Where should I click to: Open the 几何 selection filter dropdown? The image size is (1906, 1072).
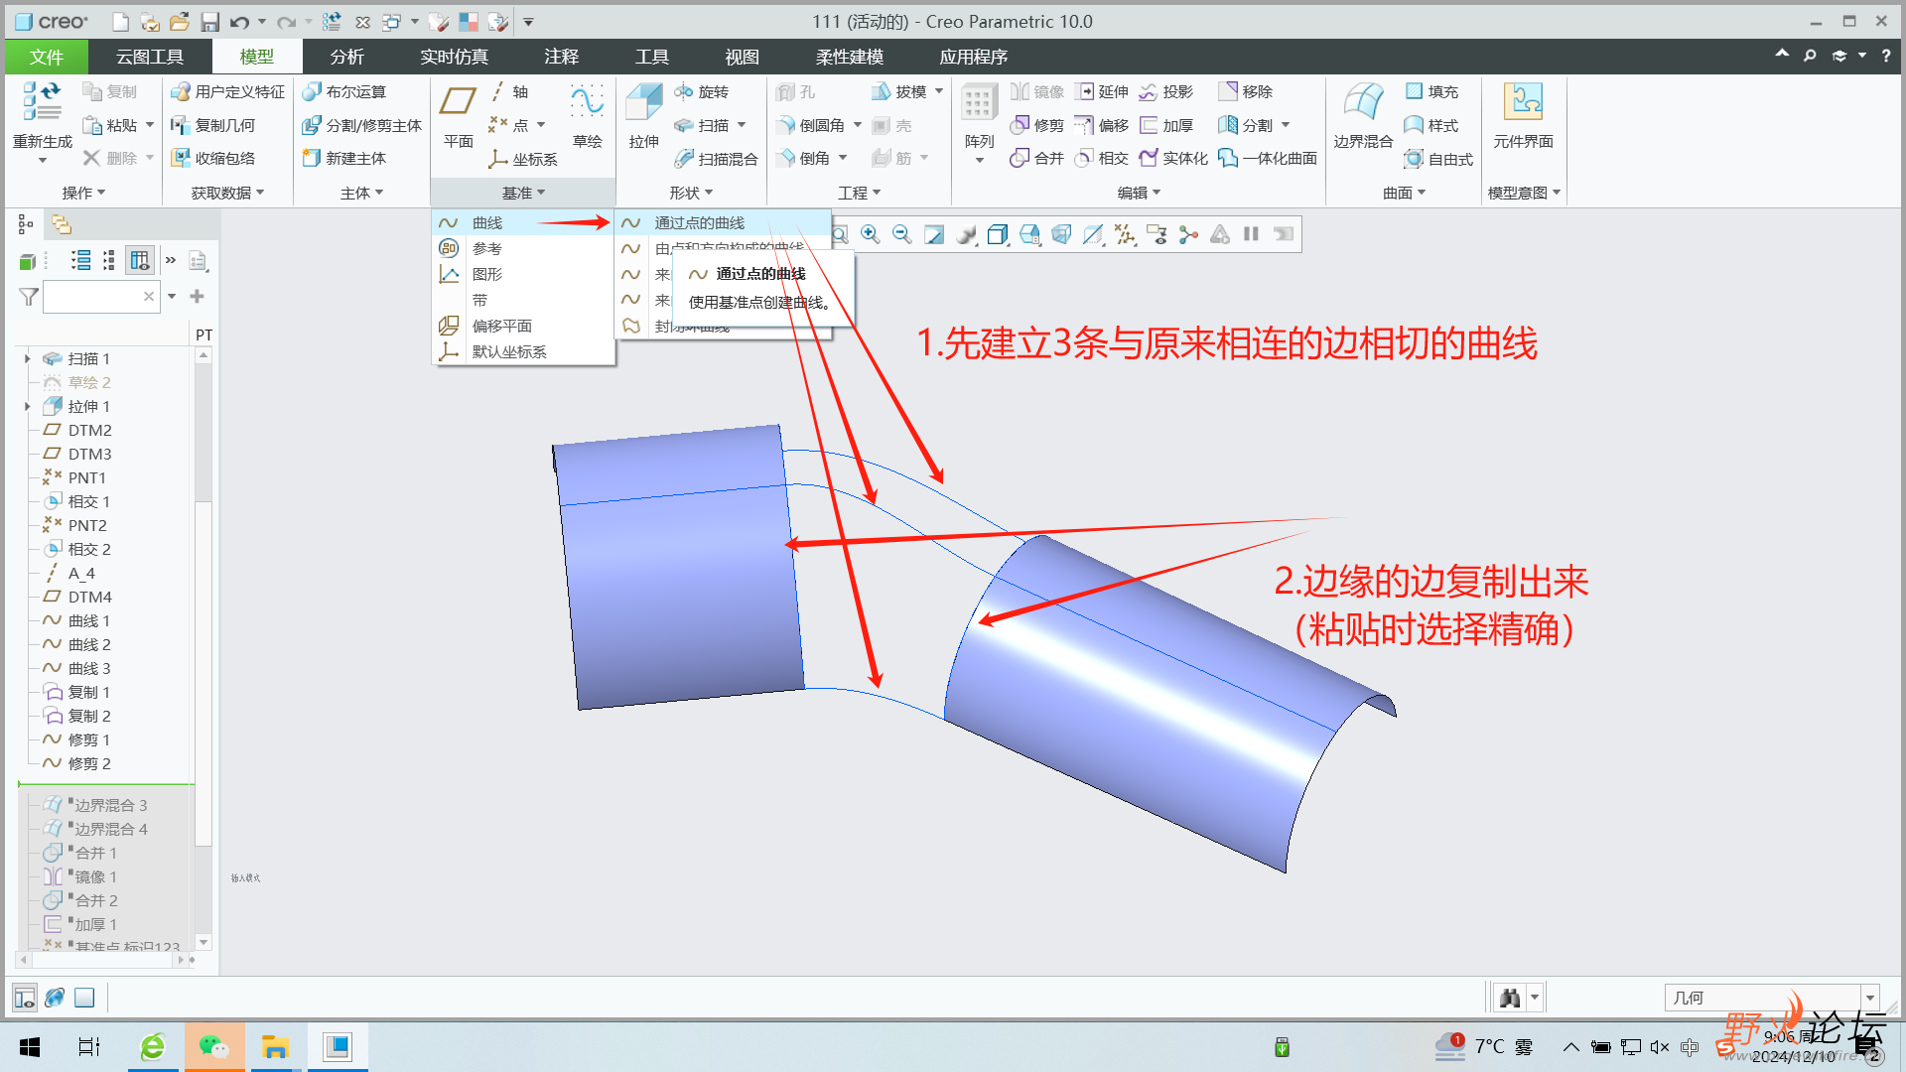click(x=1870, y=998)
